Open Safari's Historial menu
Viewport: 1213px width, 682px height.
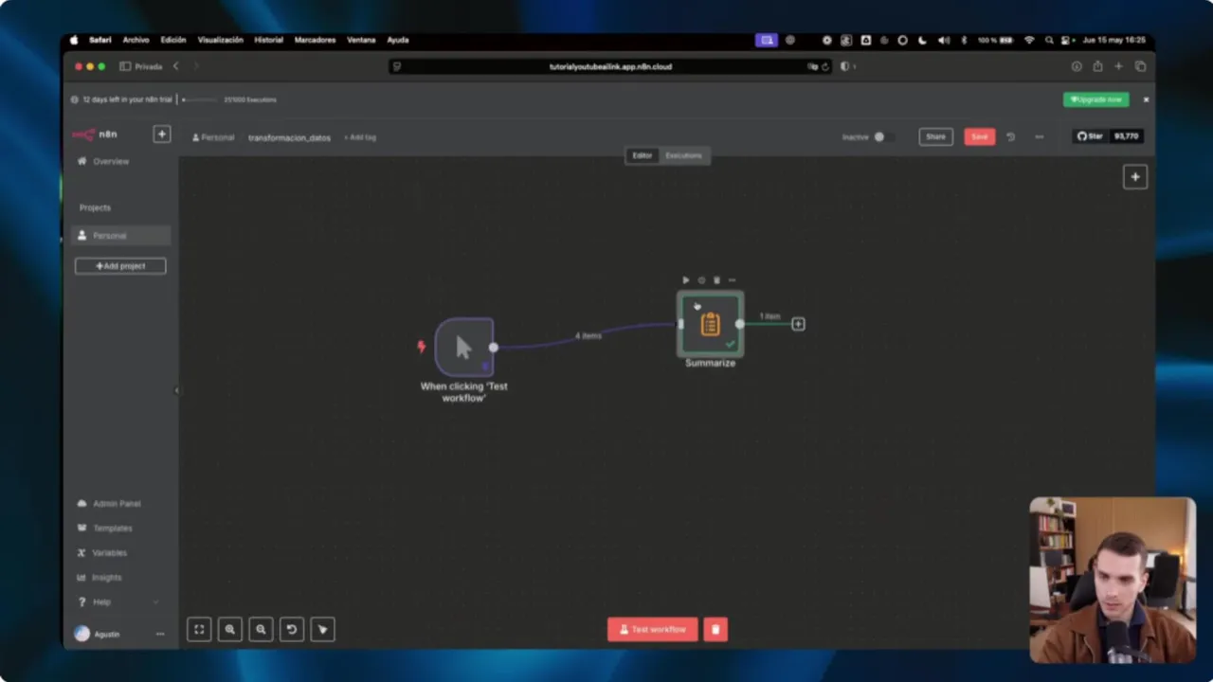tap(268, 40)
